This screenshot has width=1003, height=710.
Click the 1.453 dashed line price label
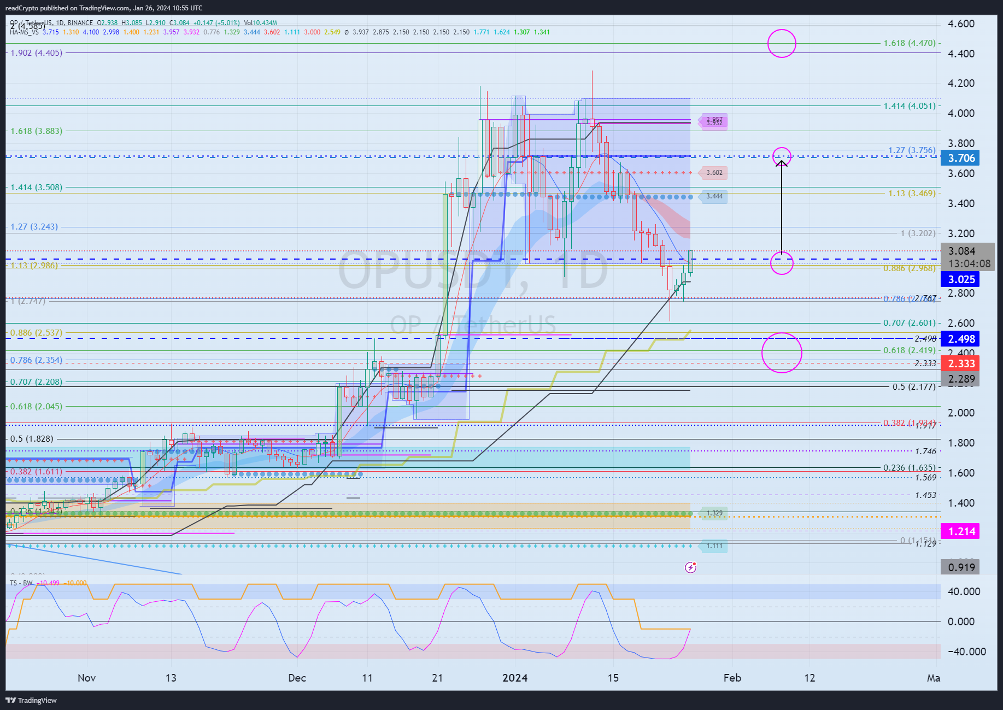pos(925,495)
